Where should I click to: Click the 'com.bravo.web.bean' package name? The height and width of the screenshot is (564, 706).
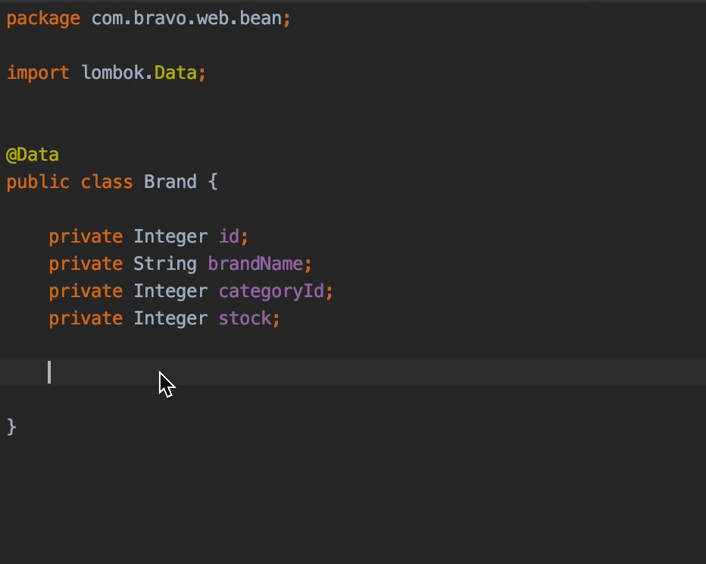click(x=187, y=18)
